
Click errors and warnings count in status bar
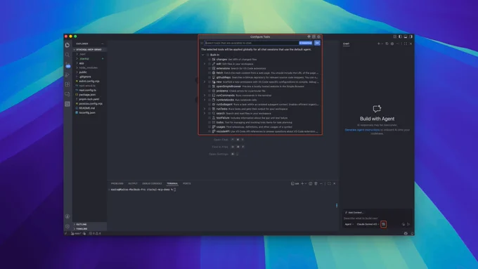tap(95, 233)
